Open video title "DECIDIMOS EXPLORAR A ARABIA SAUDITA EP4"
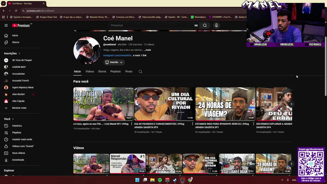 274,125
